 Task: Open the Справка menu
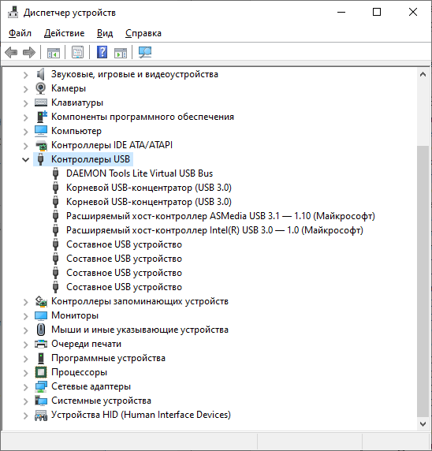tap(143, 33)
